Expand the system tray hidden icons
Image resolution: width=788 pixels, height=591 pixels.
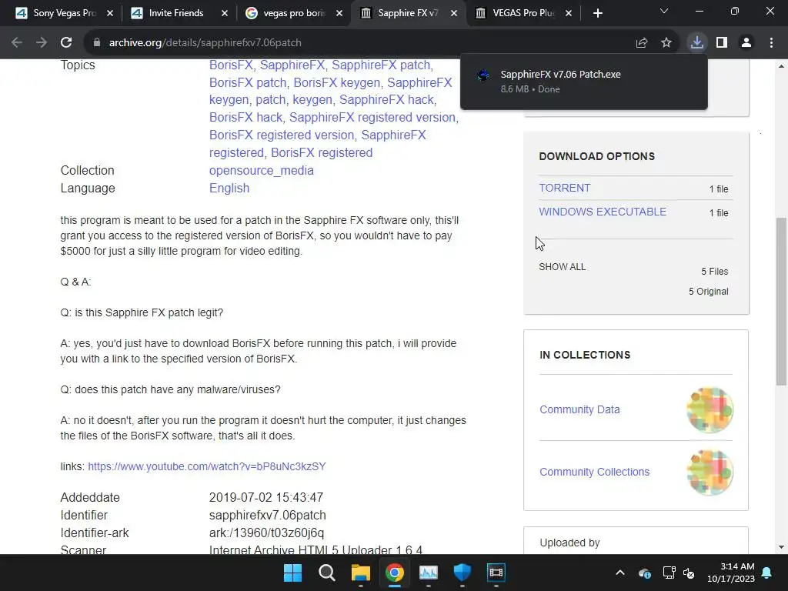(620, 573)
